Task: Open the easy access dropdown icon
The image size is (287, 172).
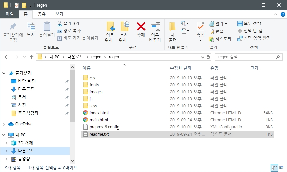Action: [185, 31]
